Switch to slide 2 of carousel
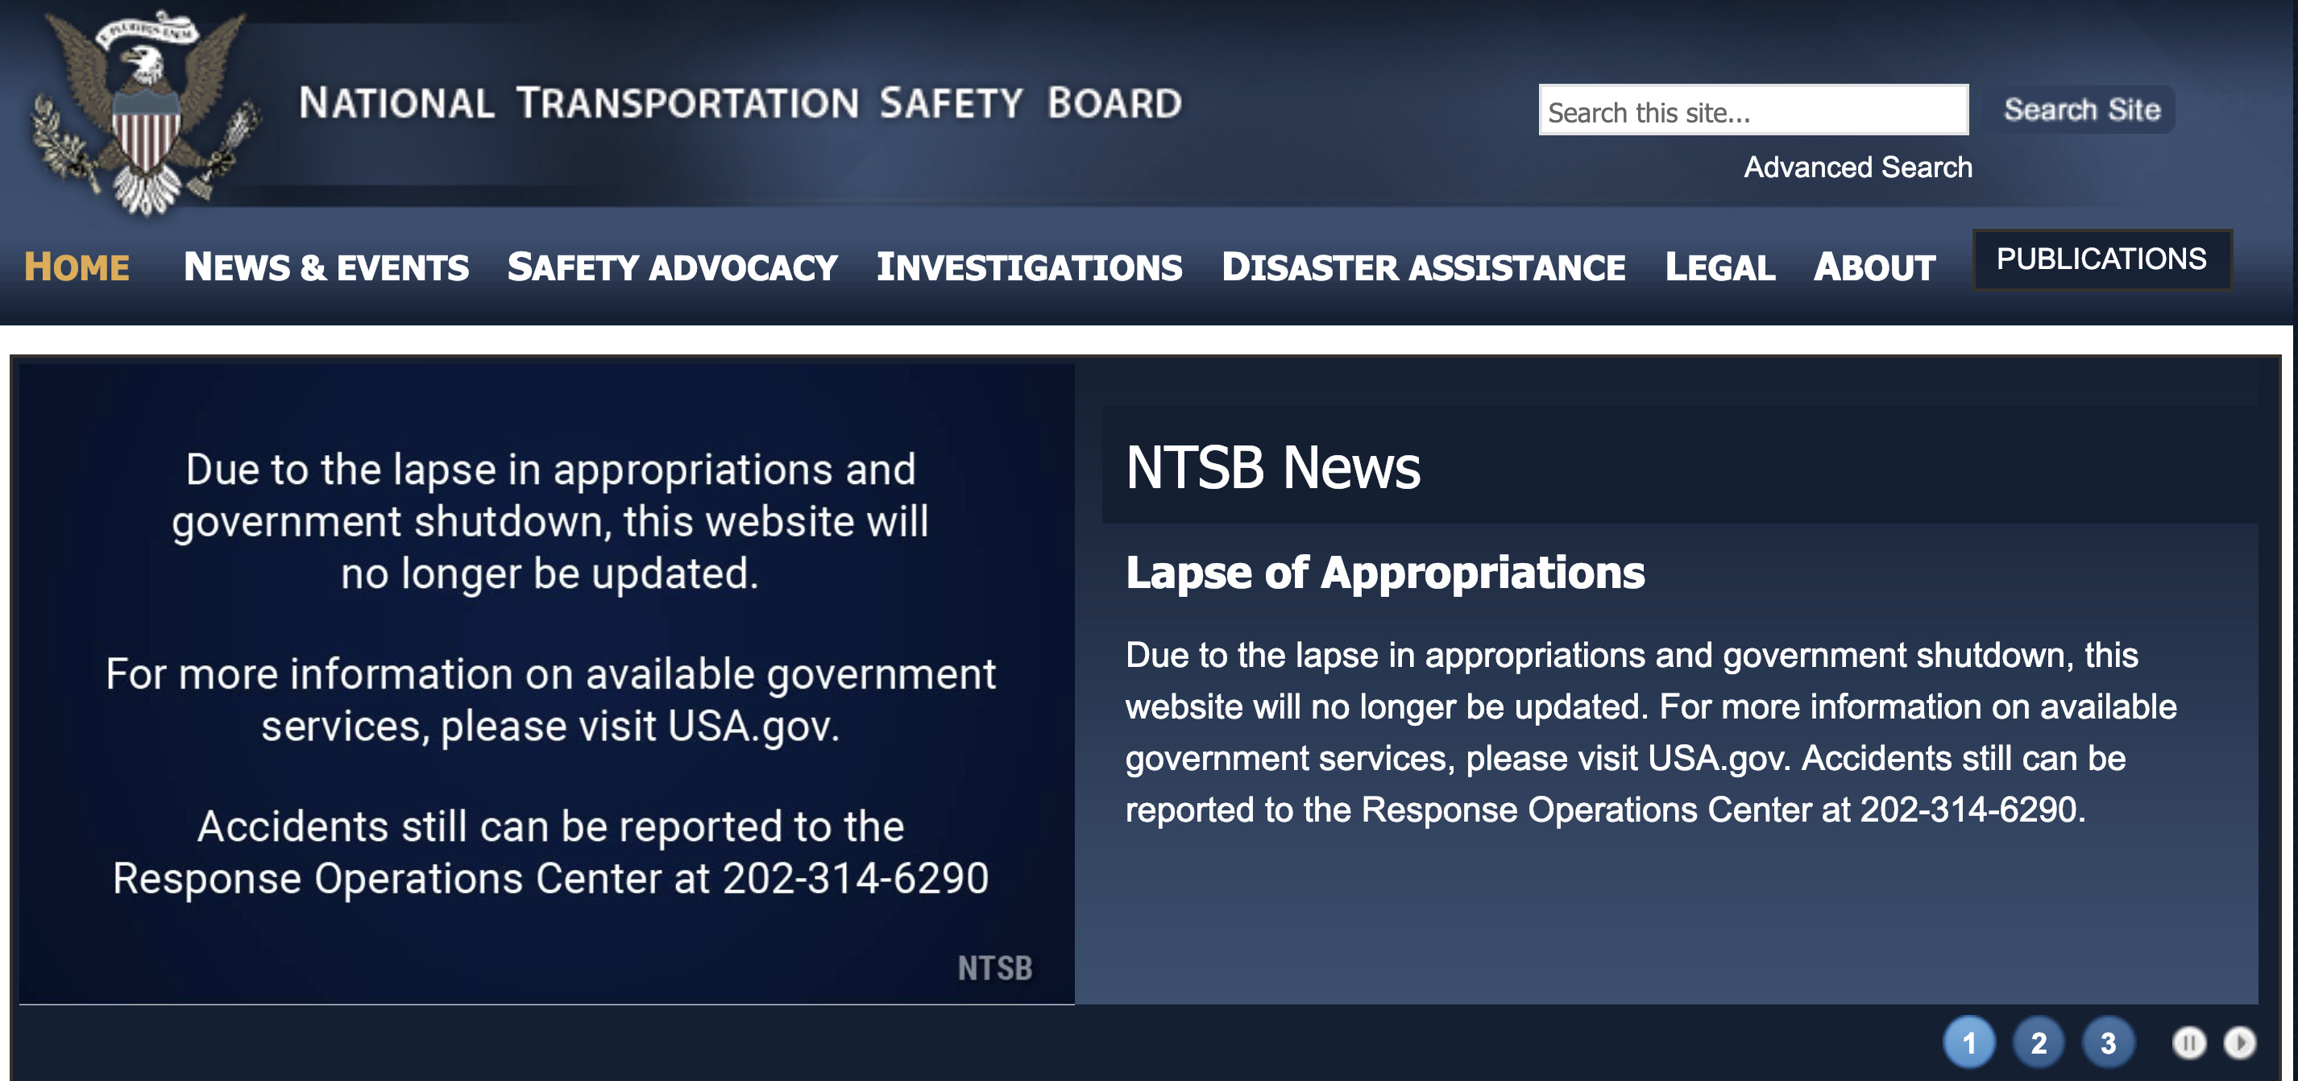This screenshot has width=2298, height=1081. pyautogui.click(x=2039, y=1042)
